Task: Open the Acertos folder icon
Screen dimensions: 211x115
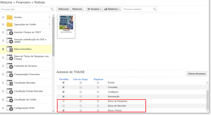Action: (9, 17)
